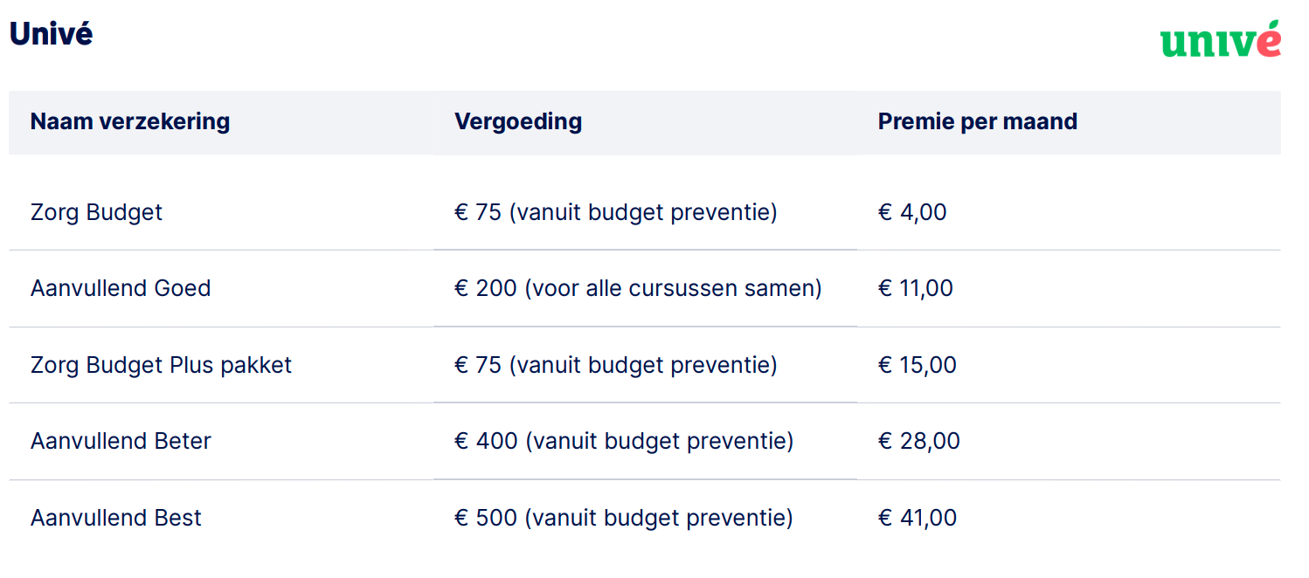This screenshot has height=578, width=1309.
Task: Click the € 28,00 monthly premium
Action: point(919,441)
